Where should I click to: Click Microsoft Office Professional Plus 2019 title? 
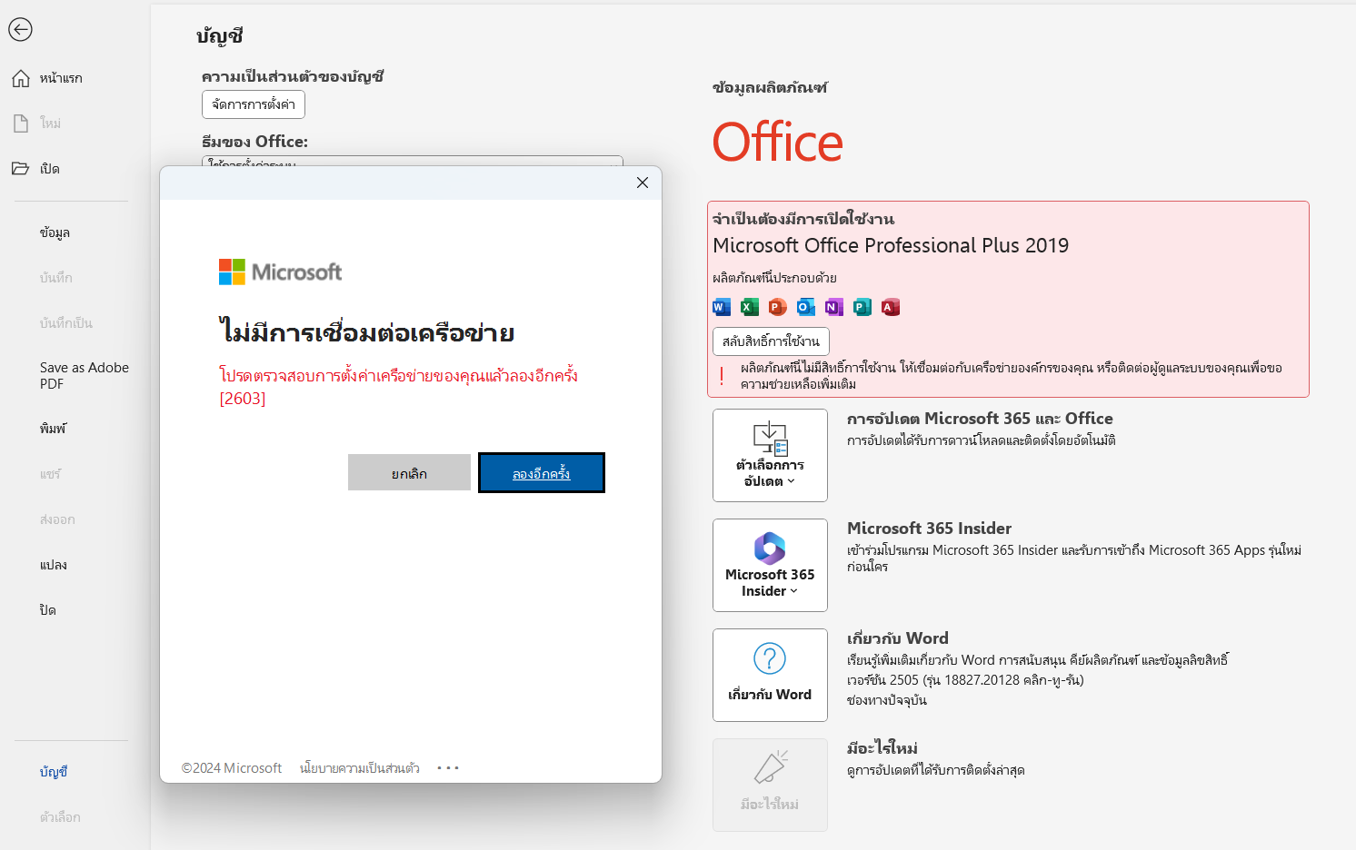pyautogui.click(x=891, y=245)
